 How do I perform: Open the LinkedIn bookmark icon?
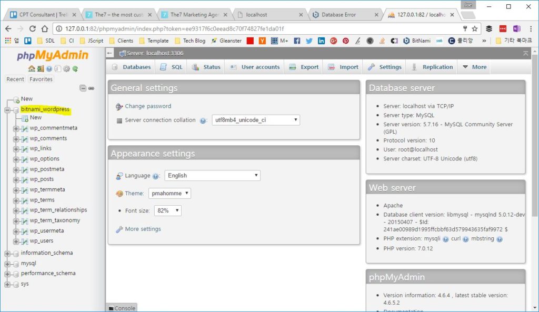pos(321,41)
